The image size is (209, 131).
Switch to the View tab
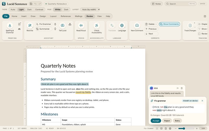99,16
